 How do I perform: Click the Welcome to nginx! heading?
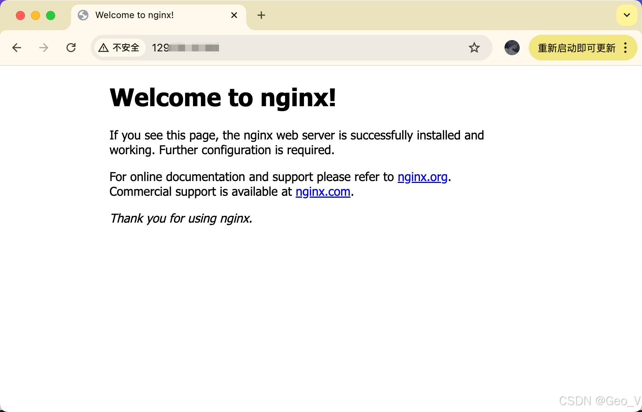tap(223, 98)
